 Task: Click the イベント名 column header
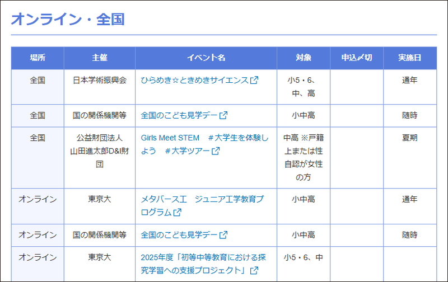[x=206, y=58]
